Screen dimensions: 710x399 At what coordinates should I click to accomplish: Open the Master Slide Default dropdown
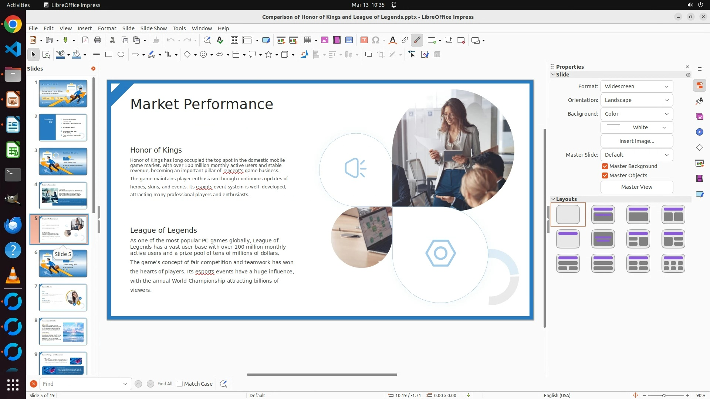(636, 155)
